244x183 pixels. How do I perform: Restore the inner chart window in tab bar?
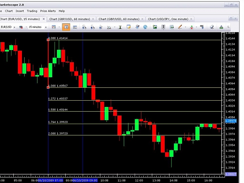[x=231, y=18]
